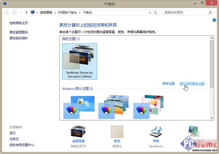Open 任务栏 link
Viewport: 219px width, 154px height.
tap(14, 139)
